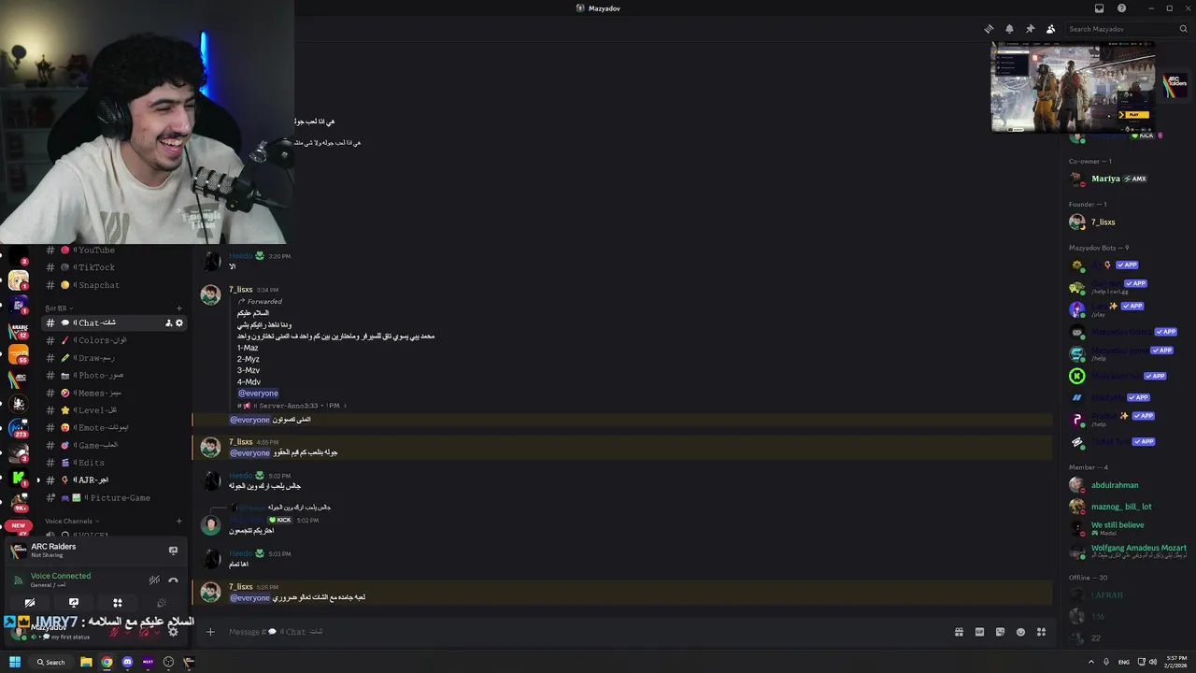Open the server with 55 badge
This screenshot has width=1196, height=673.
(19, 355)
